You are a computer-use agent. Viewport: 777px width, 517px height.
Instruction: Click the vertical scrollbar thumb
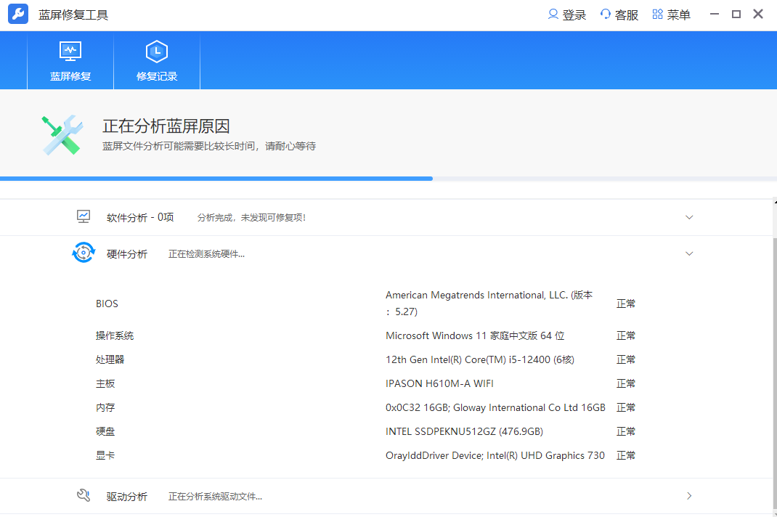coord(775,374)
